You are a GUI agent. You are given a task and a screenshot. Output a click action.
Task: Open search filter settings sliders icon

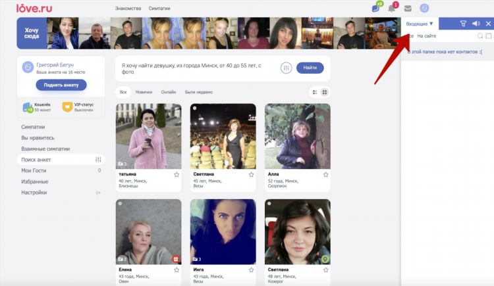pyautogui.click(x=286, y=68)
